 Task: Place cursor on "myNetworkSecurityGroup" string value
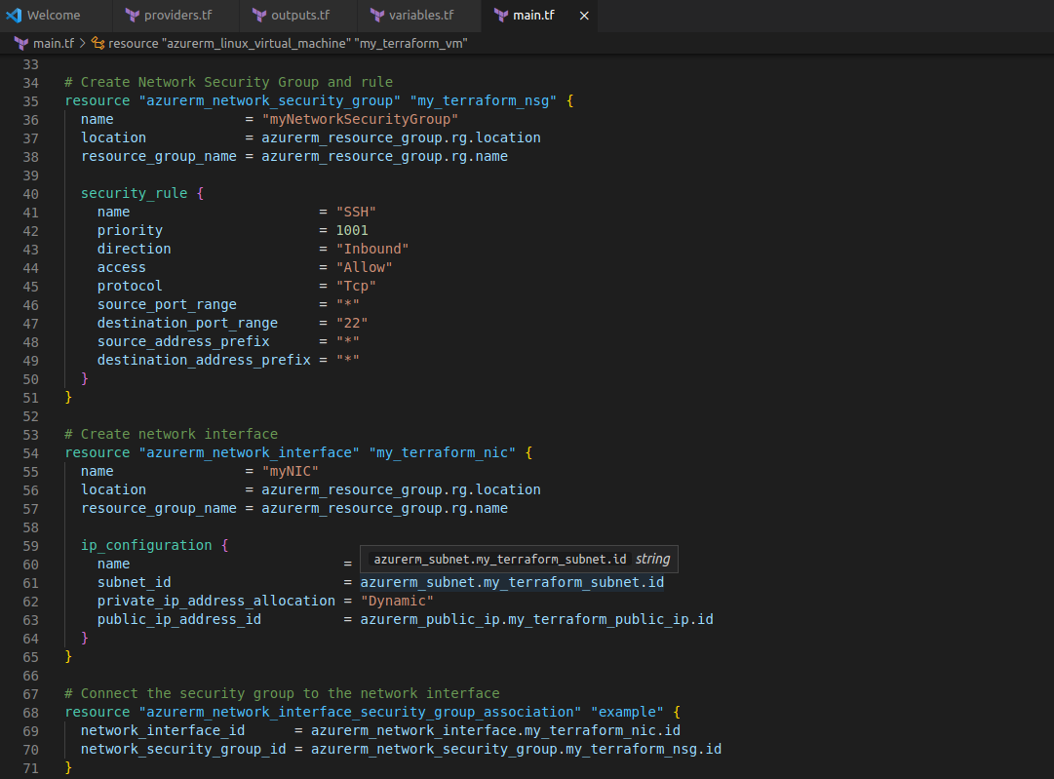click(360, 119)
